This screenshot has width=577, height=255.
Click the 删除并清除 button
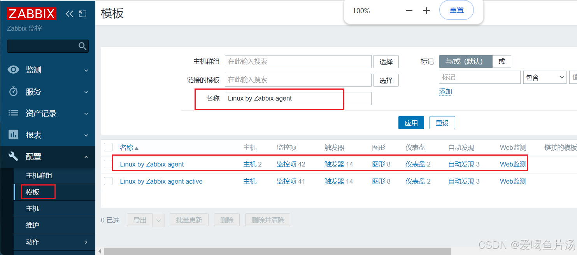[x=268, y=220]
